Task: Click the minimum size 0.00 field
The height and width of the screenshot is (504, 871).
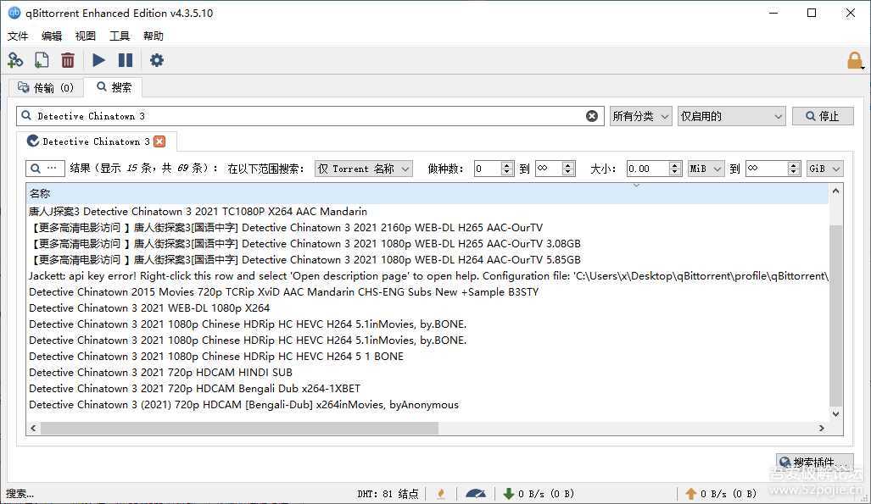Action: click(648, 169)
